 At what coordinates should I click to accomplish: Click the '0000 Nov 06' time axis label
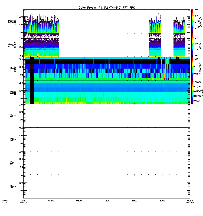pyautogui.click(x=190, y=201)
